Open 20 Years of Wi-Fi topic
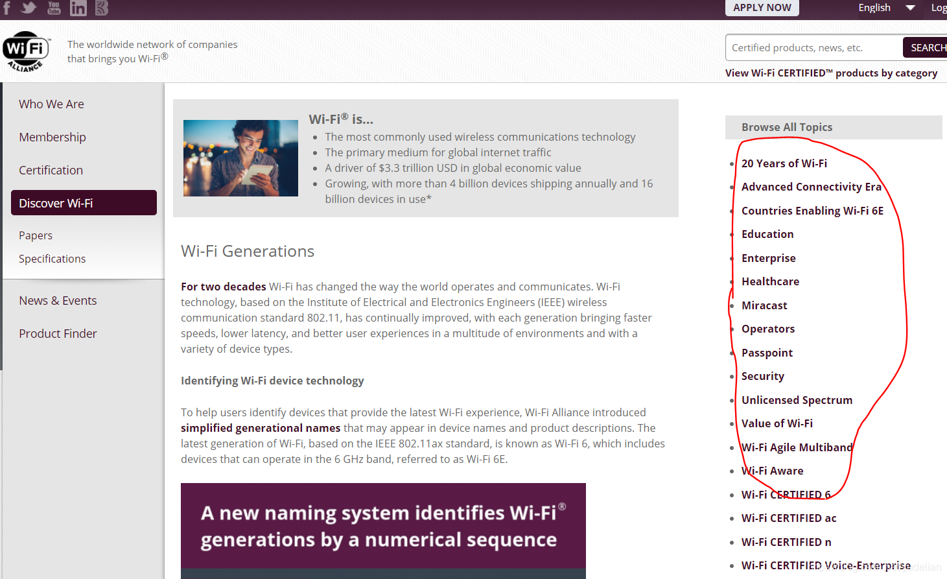 (x=784, y=163)
